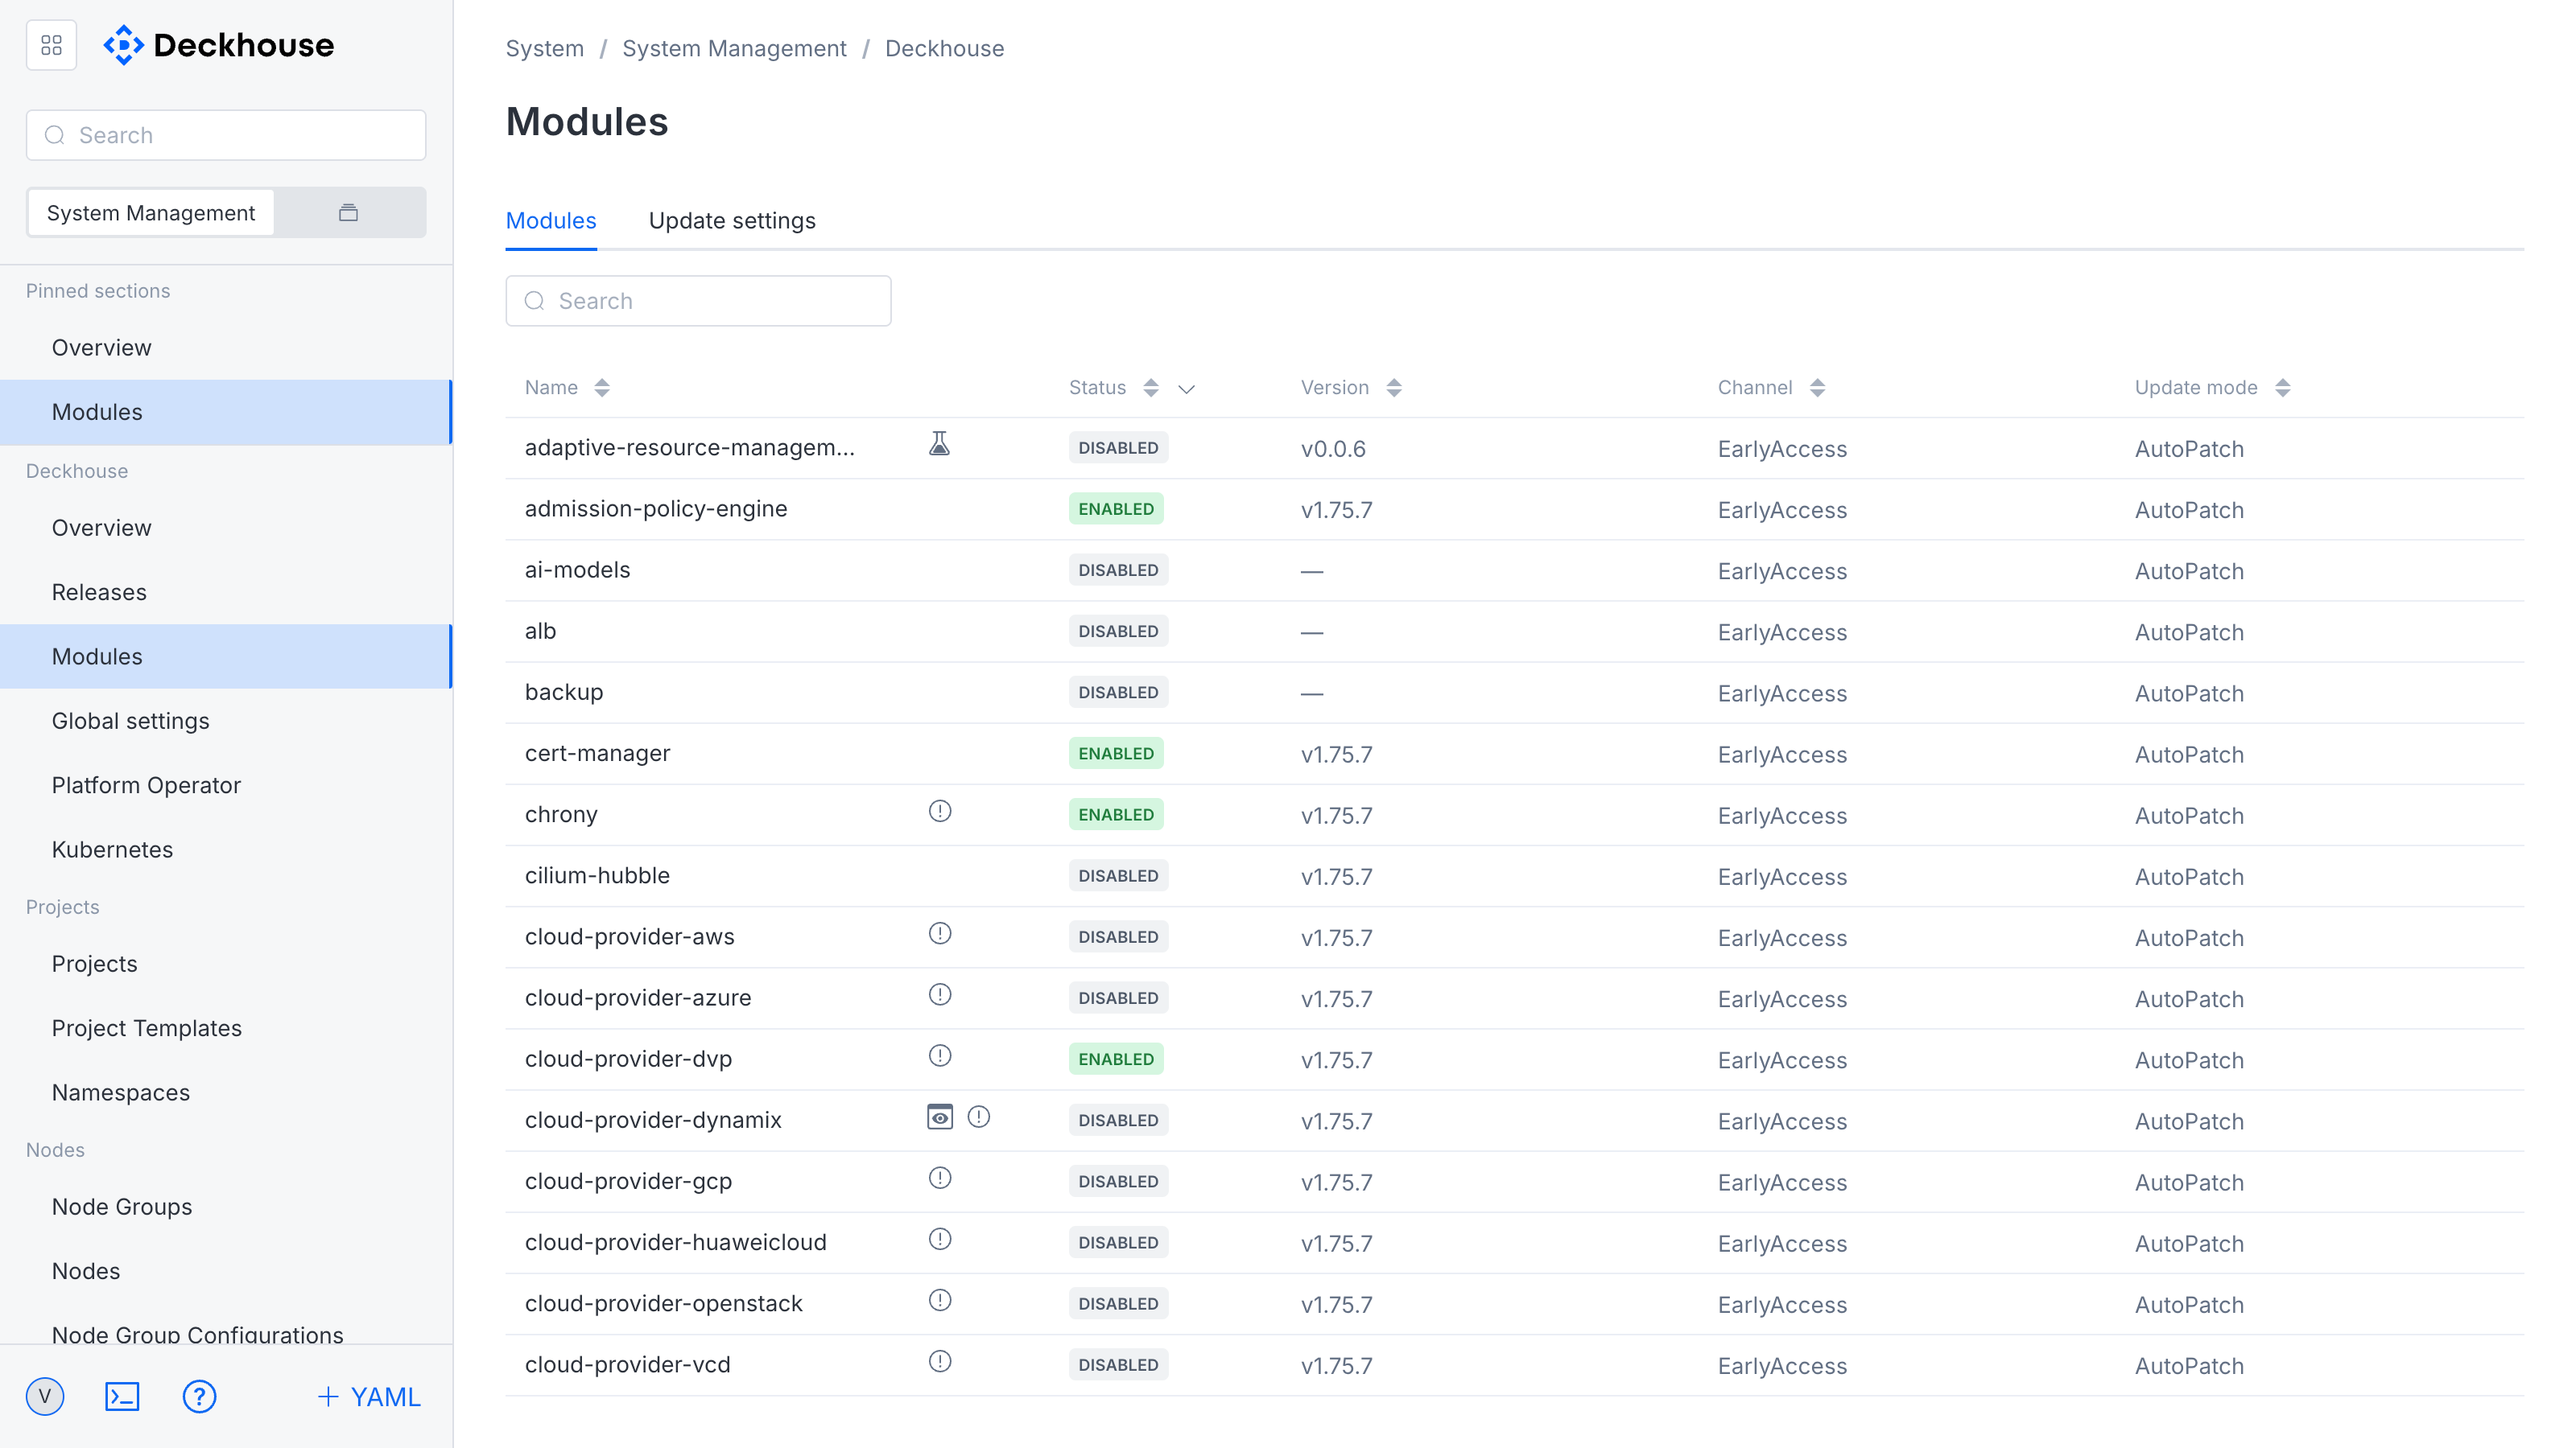Image resolution: width=2576 pixels, height=1448 pixels.
Task: Click the DISABLED badge for cloud-provider-aws
Action: pyautogui.click(x=1118, y=936)
